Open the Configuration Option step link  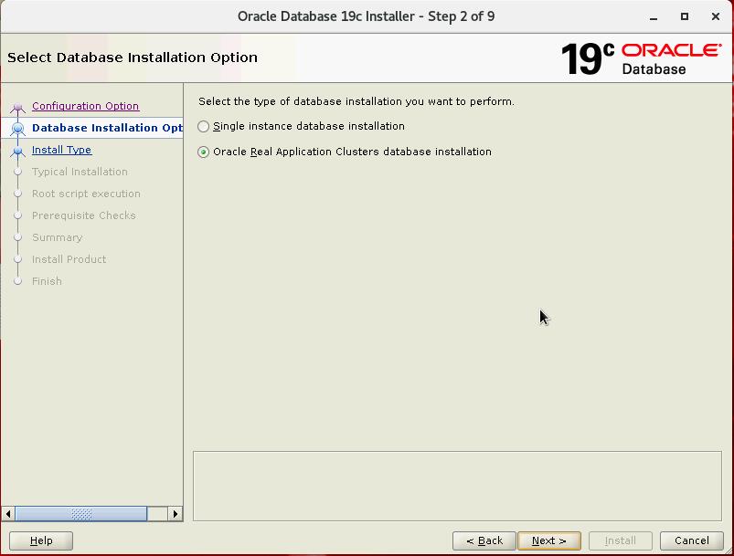85,106
